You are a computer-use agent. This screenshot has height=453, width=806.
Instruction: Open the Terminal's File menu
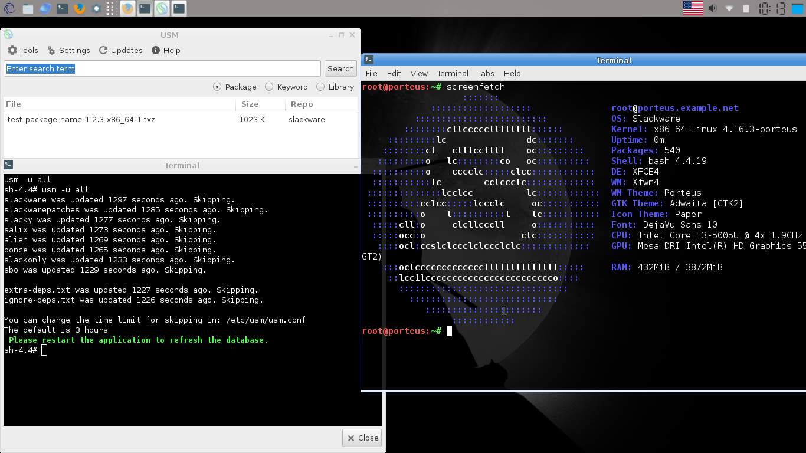[371, 73]
